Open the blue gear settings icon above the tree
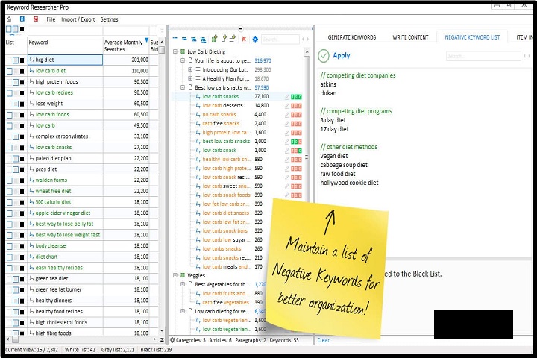 pyautogui.click(x=255, y=39)
